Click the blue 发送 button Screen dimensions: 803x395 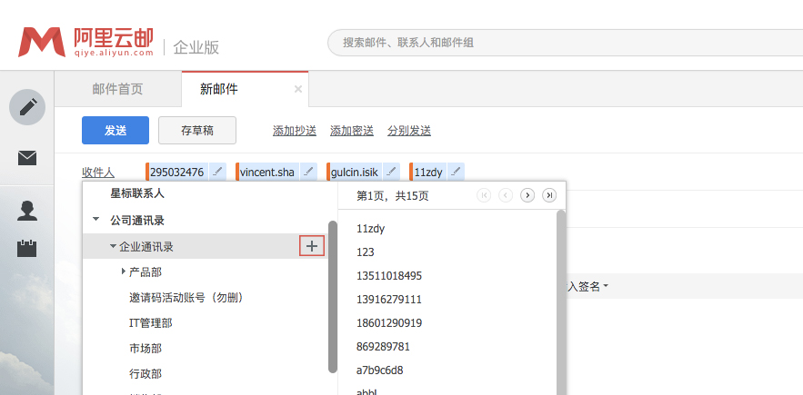[115, 130]
